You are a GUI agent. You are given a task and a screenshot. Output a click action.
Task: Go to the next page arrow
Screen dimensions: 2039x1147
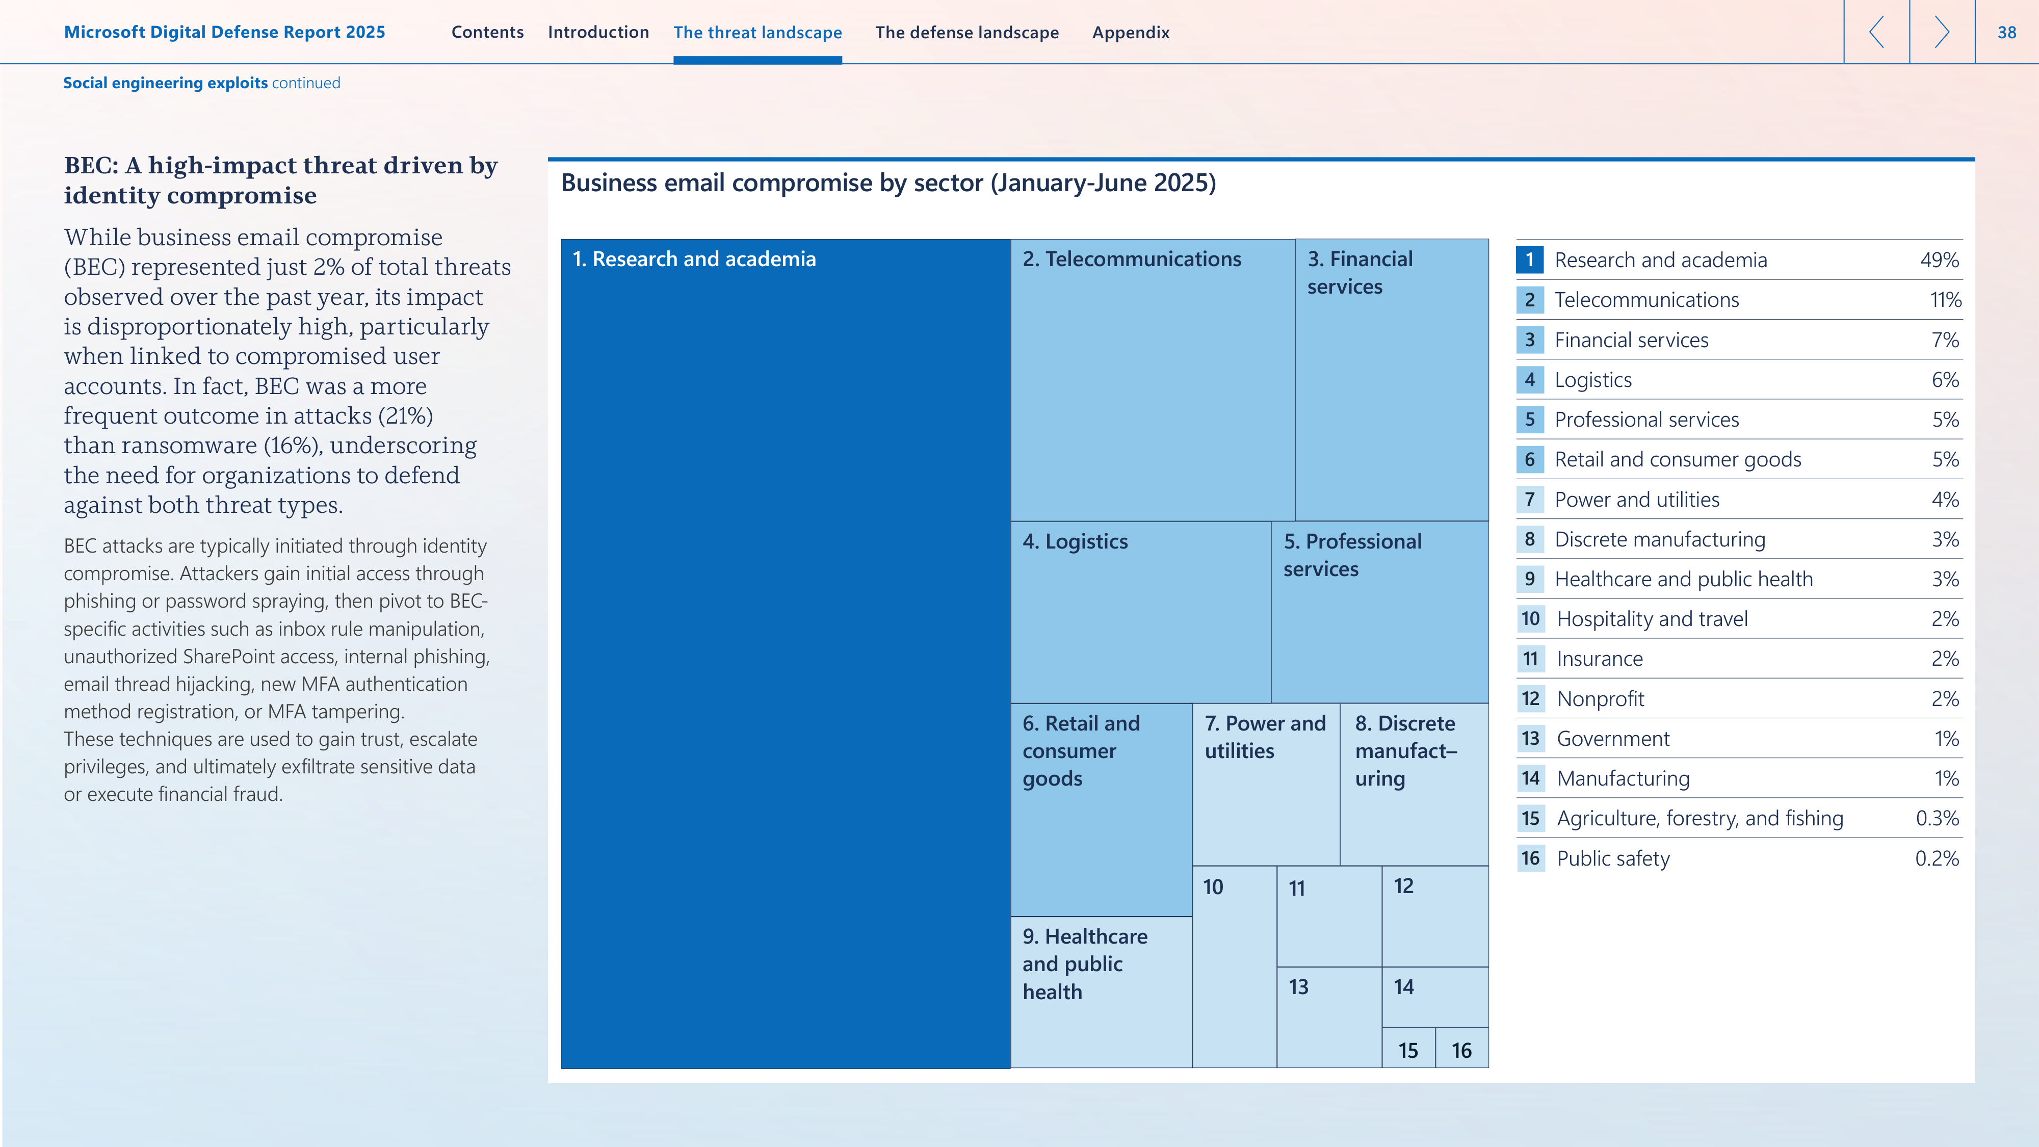tap(1942, 32)
